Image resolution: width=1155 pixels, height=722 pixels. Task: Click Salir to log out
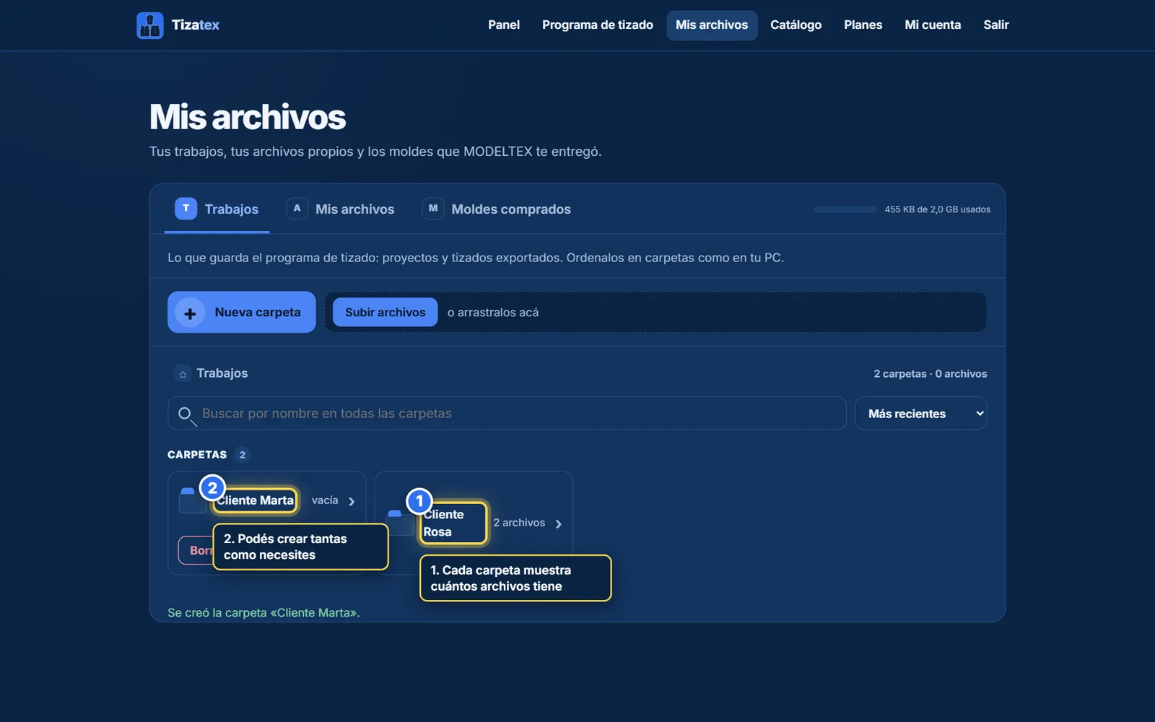point(995,25)
